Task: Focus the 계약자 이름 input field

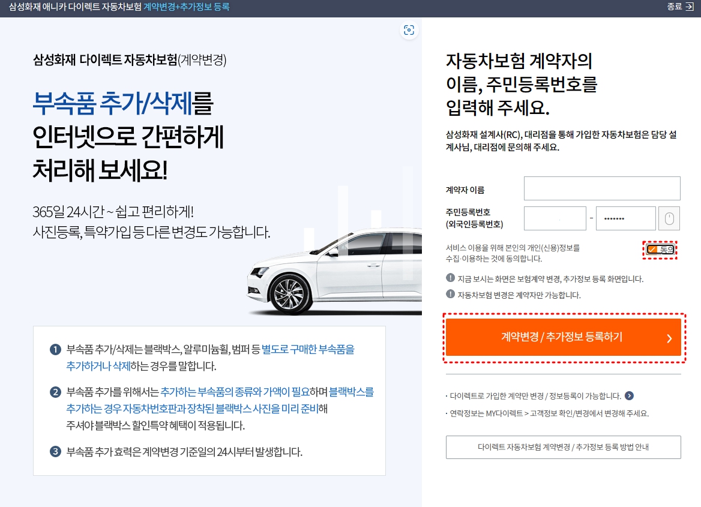Action: tap(602, 188)
